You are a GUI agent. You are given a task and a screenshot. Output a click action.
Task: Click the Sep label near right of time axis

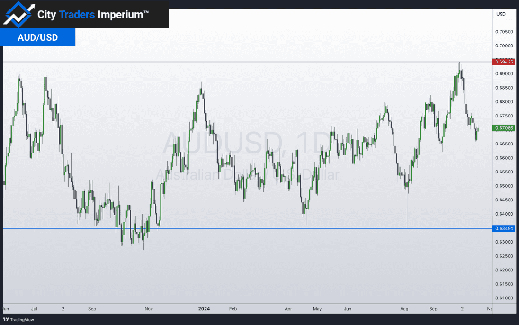tap(433, 309)
